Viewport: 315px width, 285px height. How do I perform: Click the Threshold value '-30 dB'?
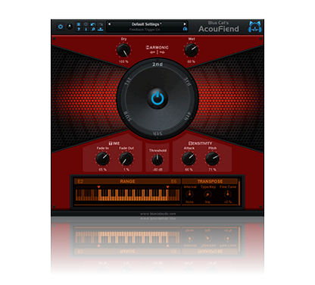[x=157, y=170]
